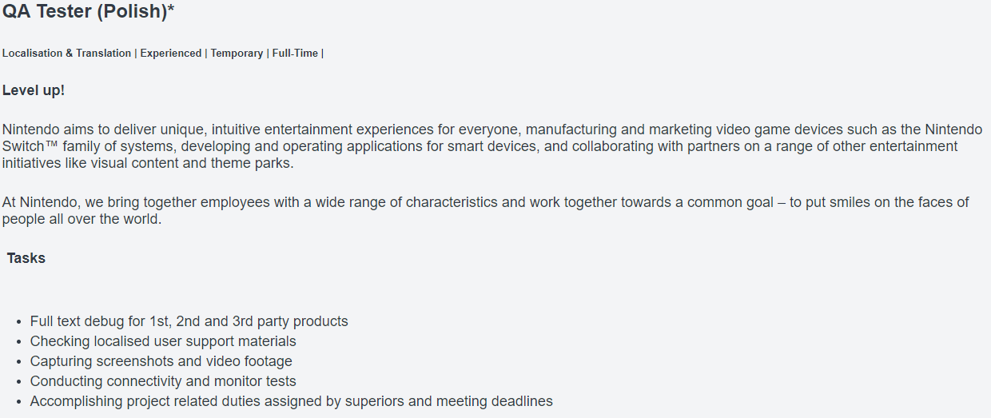
Task: Click 'Conducting connectivity and monitor tests' item
Action: (x=163, y=381)
